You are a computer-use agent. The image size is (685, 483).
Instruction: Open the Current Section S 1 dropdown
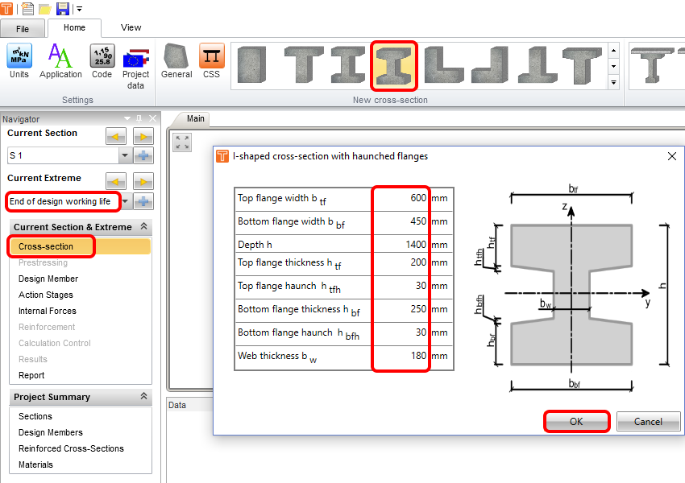click(x=125, y=156)
